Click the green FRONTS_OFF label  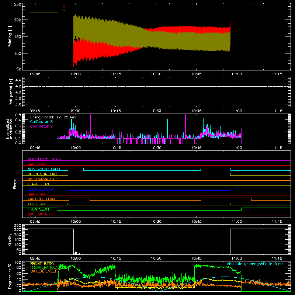pyautogui.click(x=39, y=209)
